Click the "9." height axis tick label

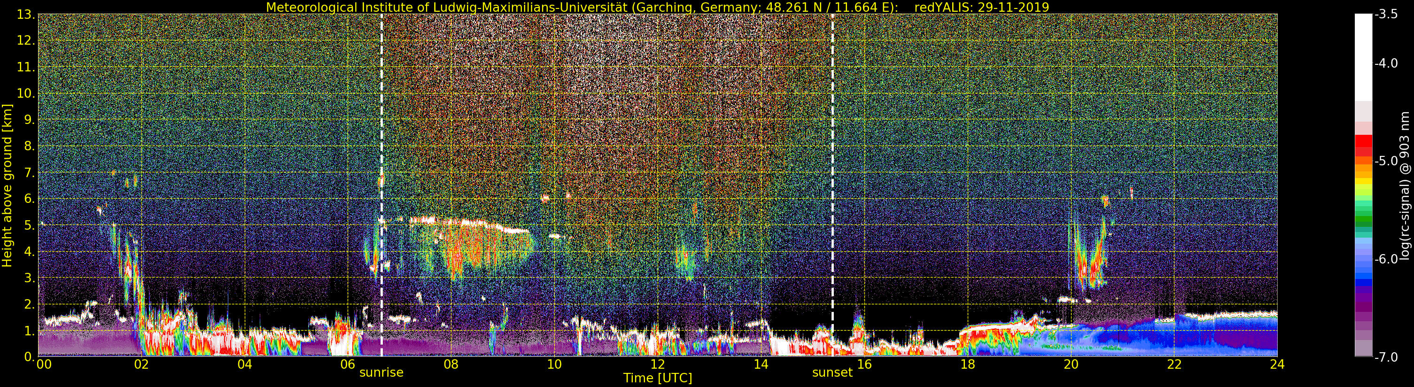29,120
